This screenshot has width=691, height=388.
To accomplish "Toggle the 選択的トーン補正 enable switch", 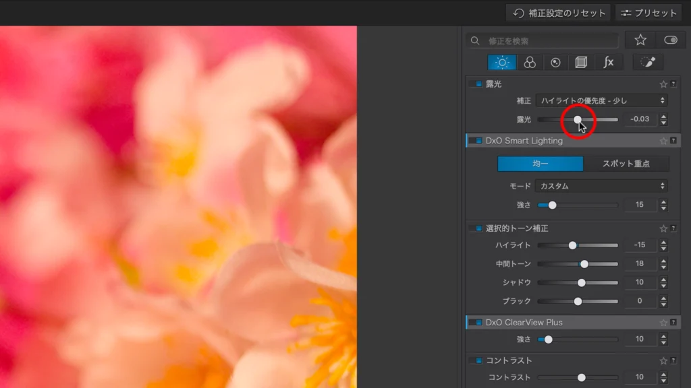I will coord(476,228).
